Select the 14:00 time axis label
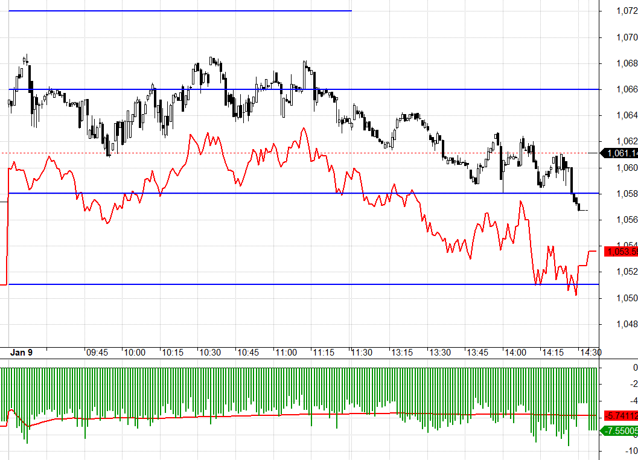The height and width of the screenshot is (460, 638). point(515,353)
